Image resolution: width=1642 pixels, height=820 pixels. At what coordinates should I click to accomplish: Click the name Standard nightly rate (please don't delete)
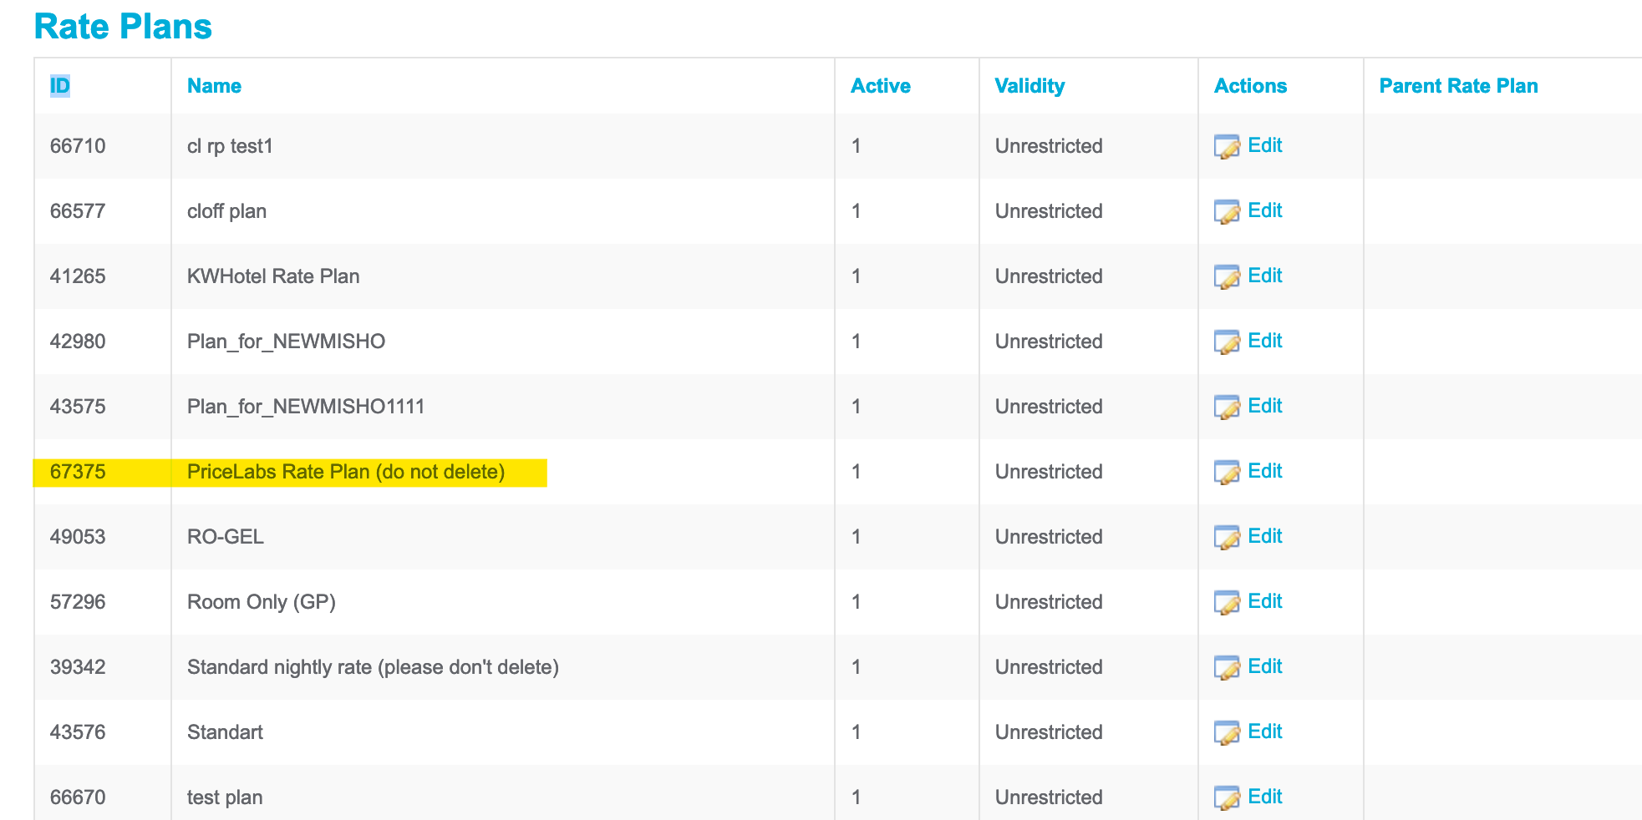373,667
